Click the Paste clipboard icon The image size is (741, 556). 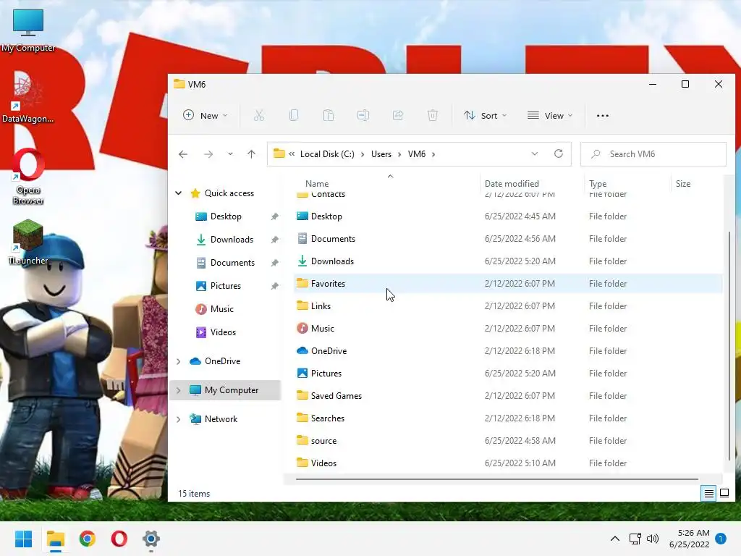pyautogui.click(x=329, y=115)
